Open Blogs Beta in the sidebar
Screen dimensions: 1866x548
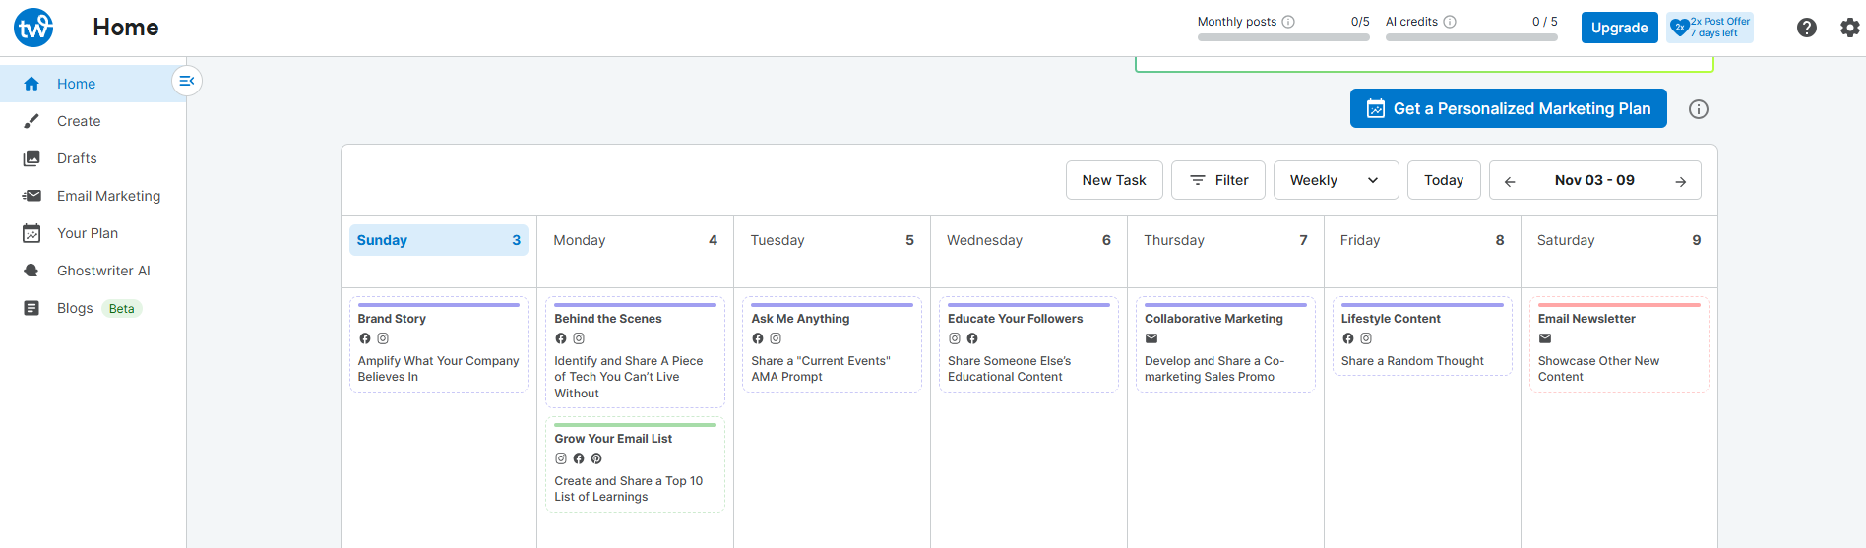point(93,308)
